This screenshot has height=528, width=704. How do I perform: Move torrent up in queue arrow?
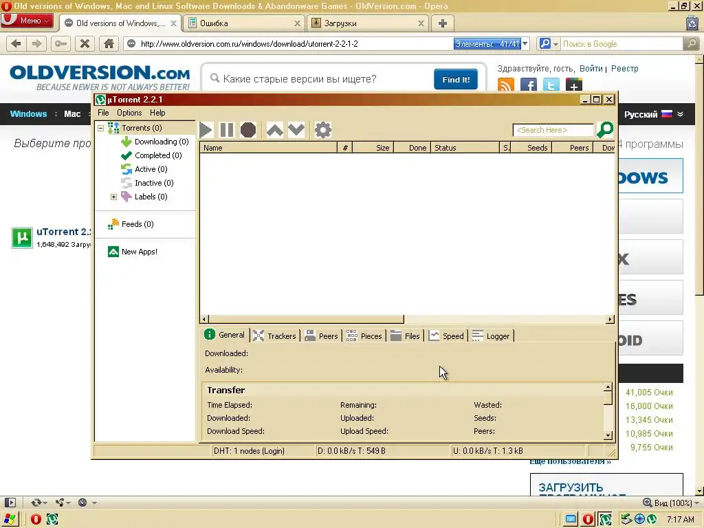pyautogui.click(x=275, y=130)
